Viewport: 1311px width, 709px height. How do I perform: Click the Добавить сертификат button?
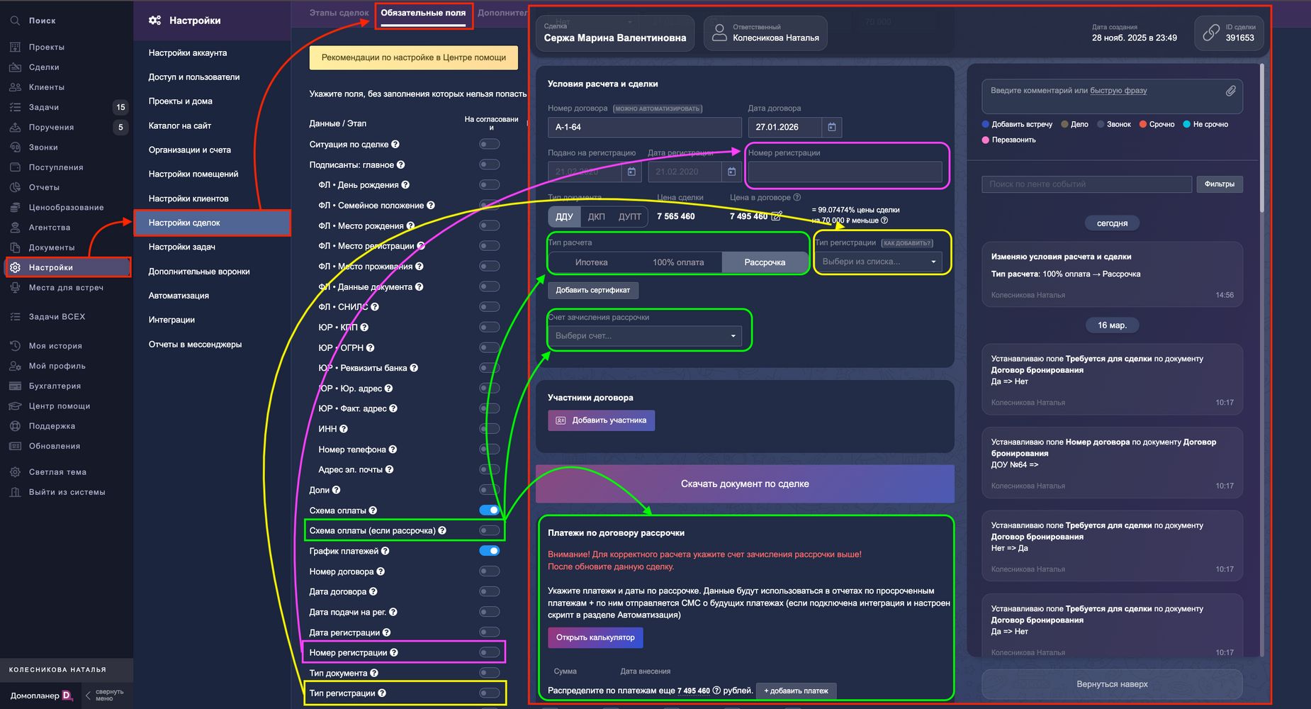[x=592, y=290]
